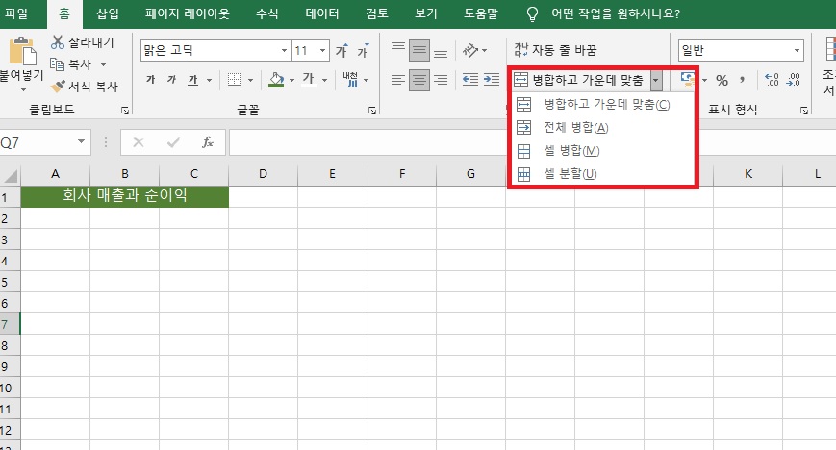Click the comma style icon

(x=742, y=80)
